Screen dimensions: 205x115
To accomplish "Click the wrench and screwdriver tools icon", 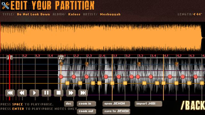I will point(5,5).
